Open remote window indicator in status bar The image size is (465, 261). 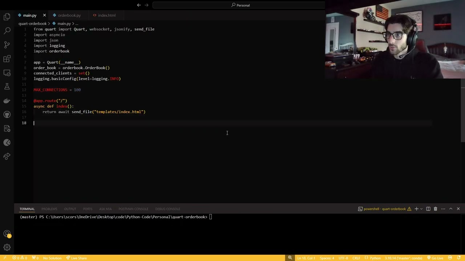(x=5, y=258)
